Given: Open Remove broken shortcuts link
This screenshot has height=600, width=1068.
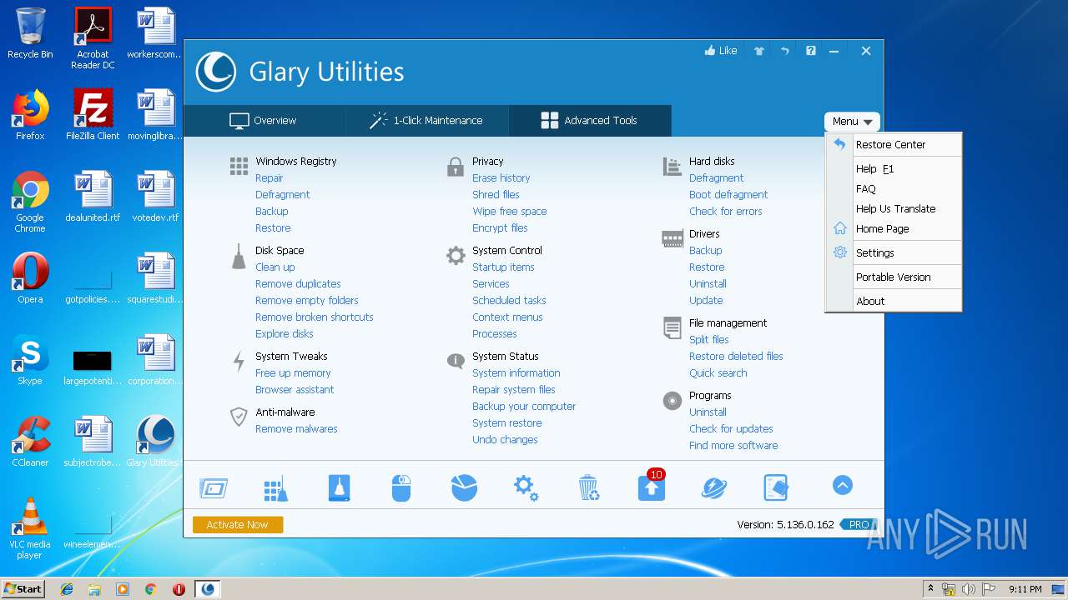Looking at the screenshot, I should [x=315, y=317].
